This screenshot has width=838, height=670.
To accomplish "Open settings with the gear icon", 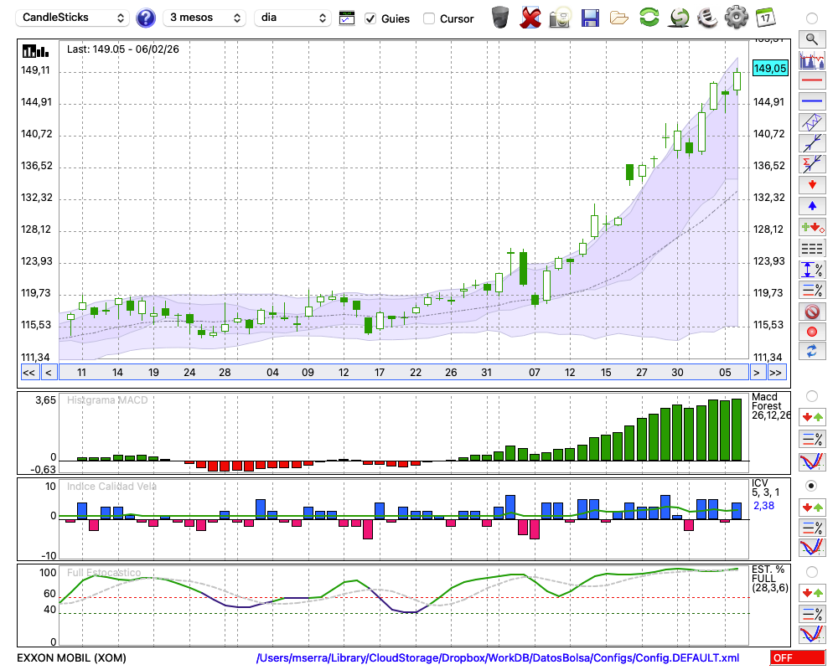I will click(736, 18).
